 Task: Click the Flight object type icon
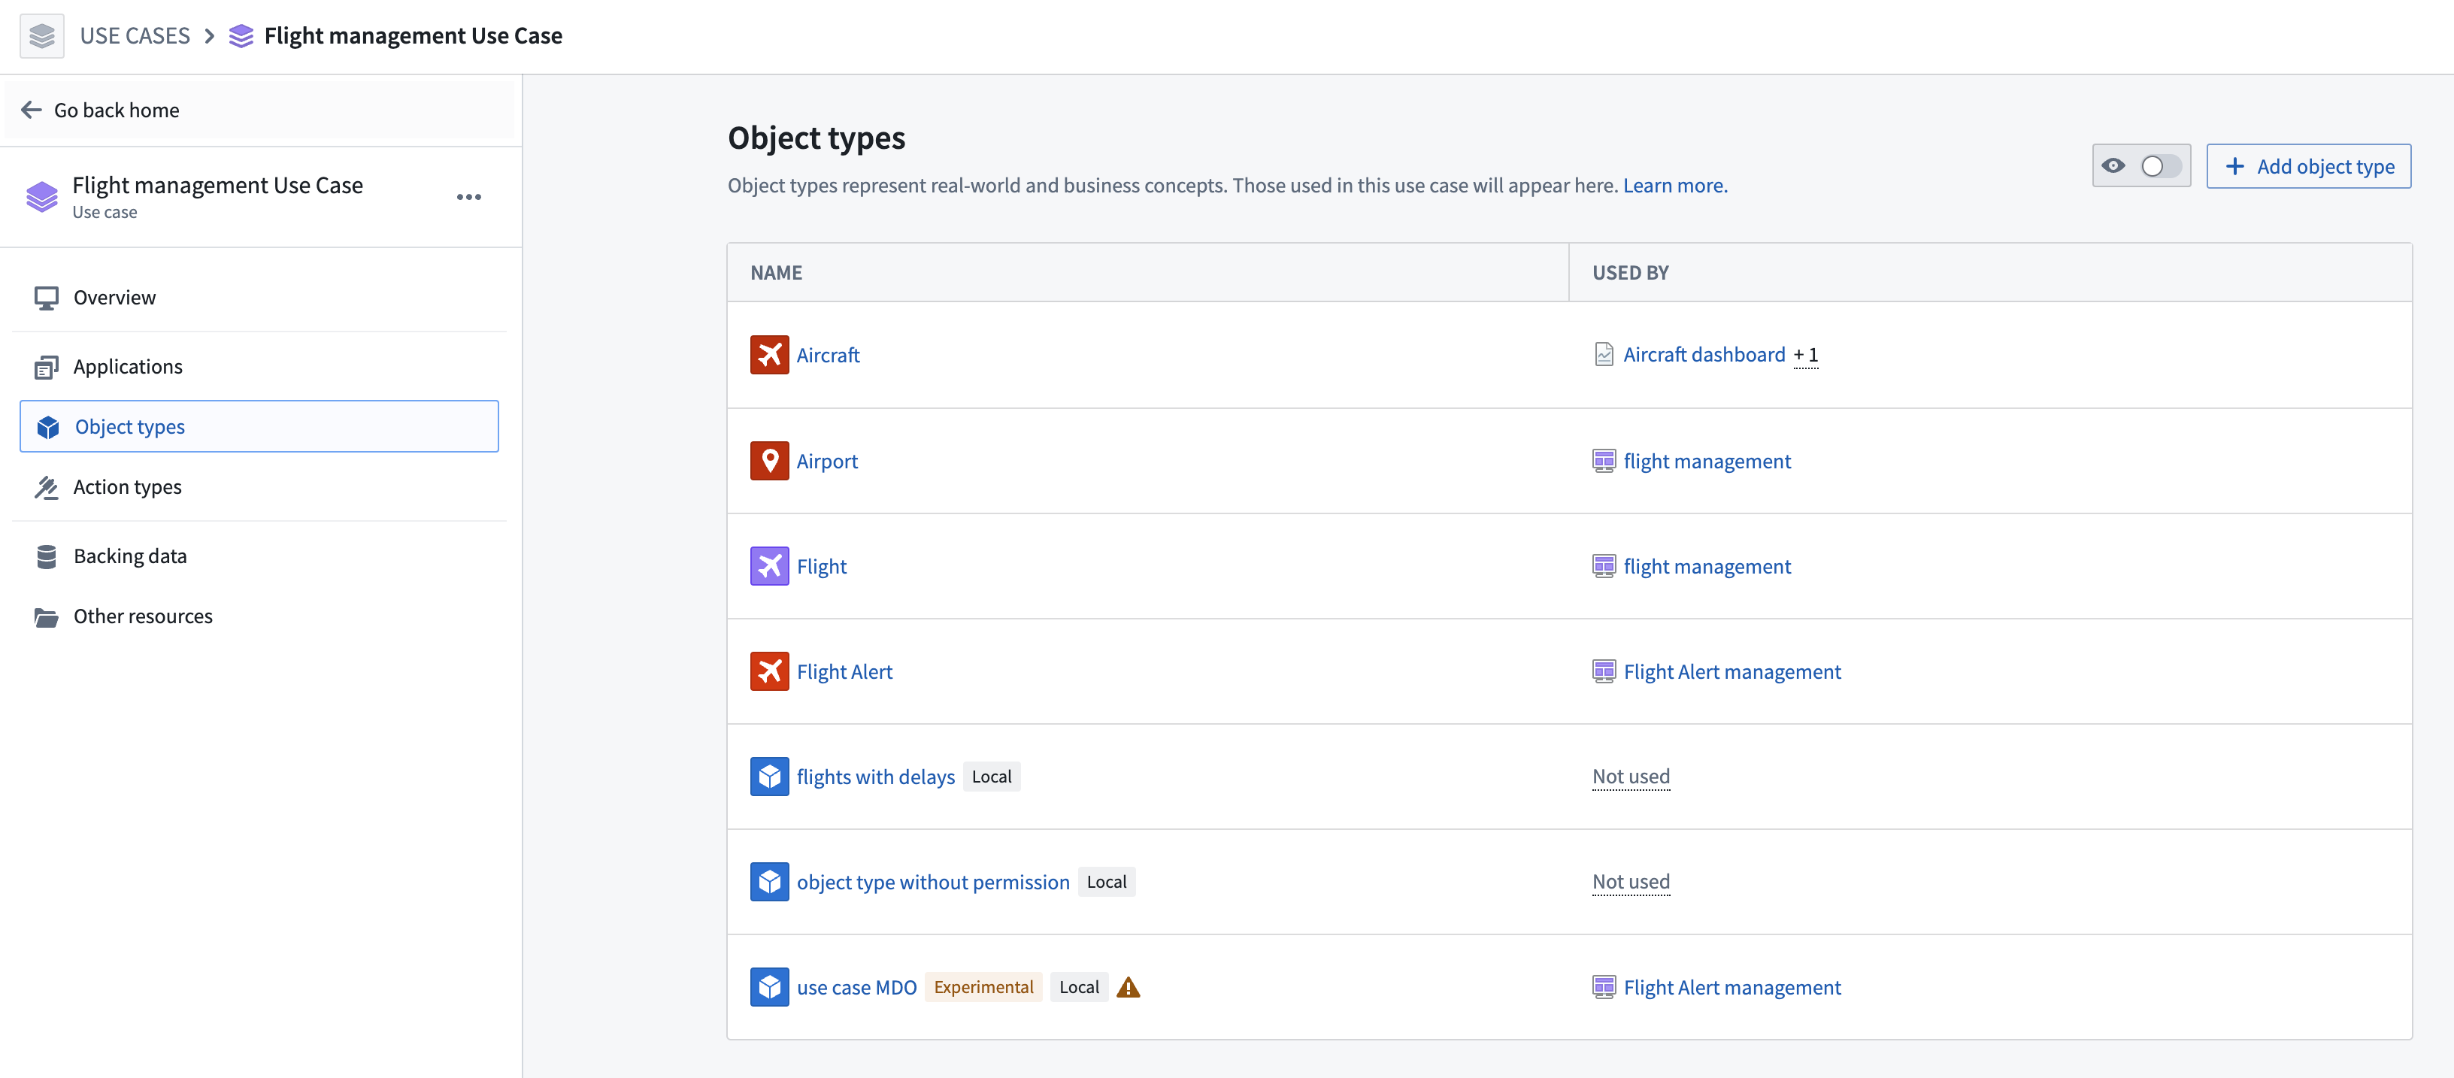pyautogui.click(x=768, y=565)
